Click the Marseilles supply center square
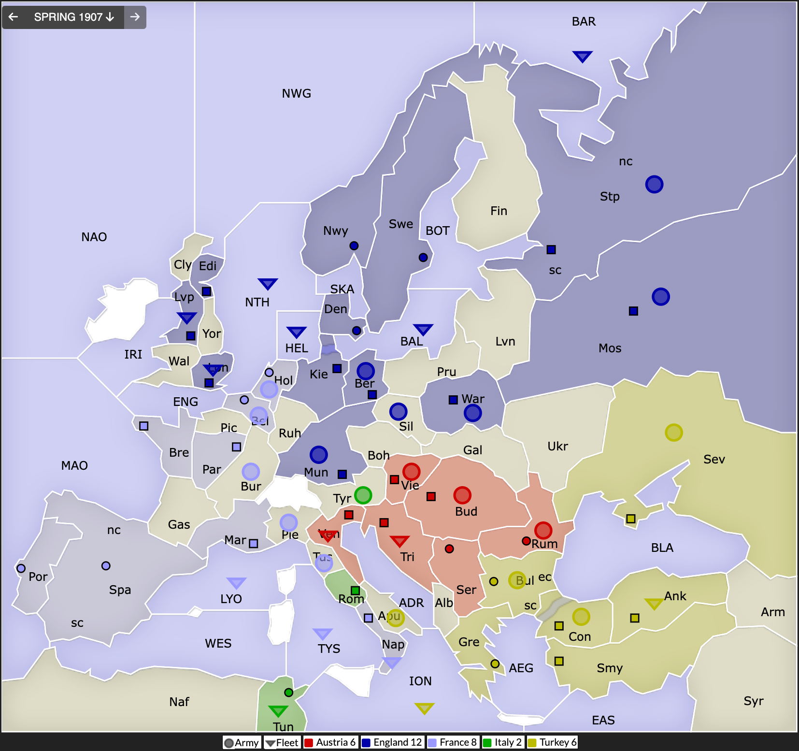Image resolution: width=799 pixels, height=751 pixels. pyautogui.click(x=253, y=543)
